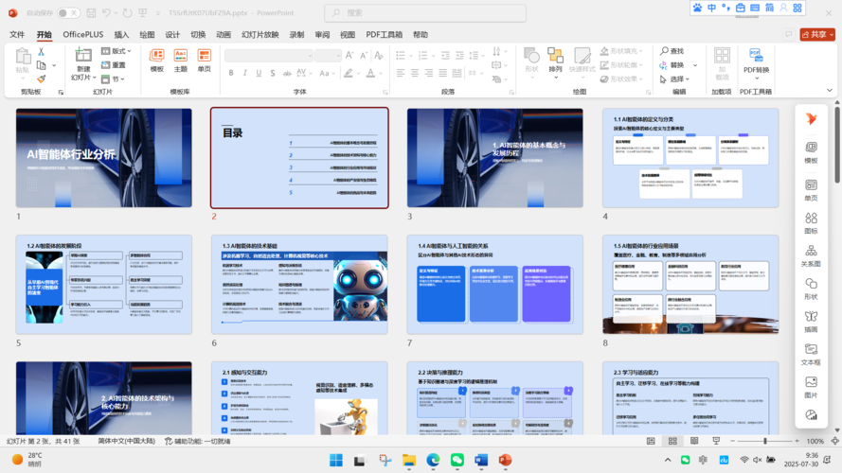This screenshot has width=842, height=473.
Task: Select the 文本框 text box sidebar icon
Action: coord(811,355)
